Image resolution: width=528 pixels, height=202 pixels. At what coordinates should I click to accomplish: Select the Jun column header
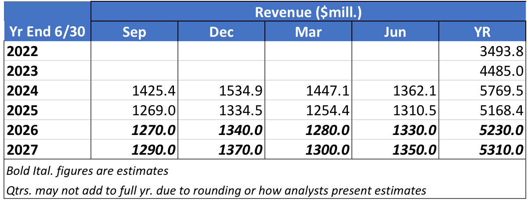coord(395,32)
